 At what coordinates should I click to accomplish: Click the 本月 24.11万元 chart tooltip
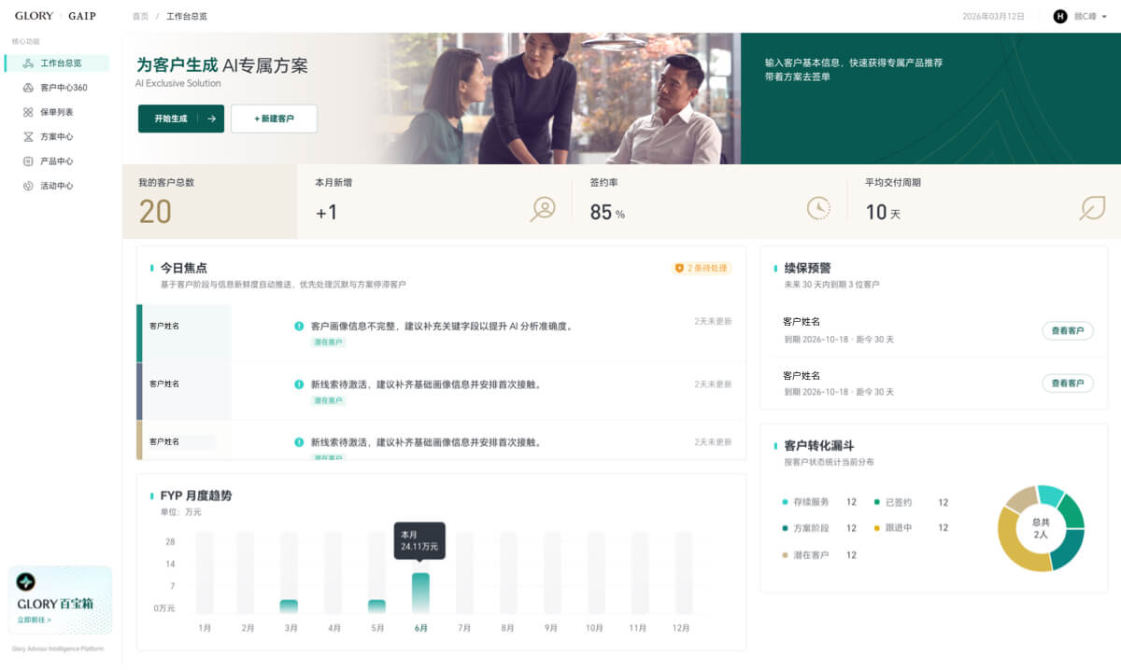[x=419, y=540]
